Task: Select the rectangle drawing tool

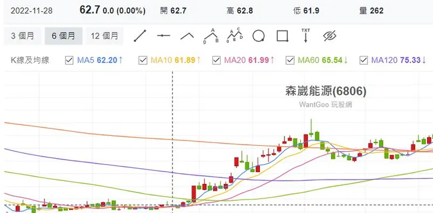Action: click(x=283, y=36)
